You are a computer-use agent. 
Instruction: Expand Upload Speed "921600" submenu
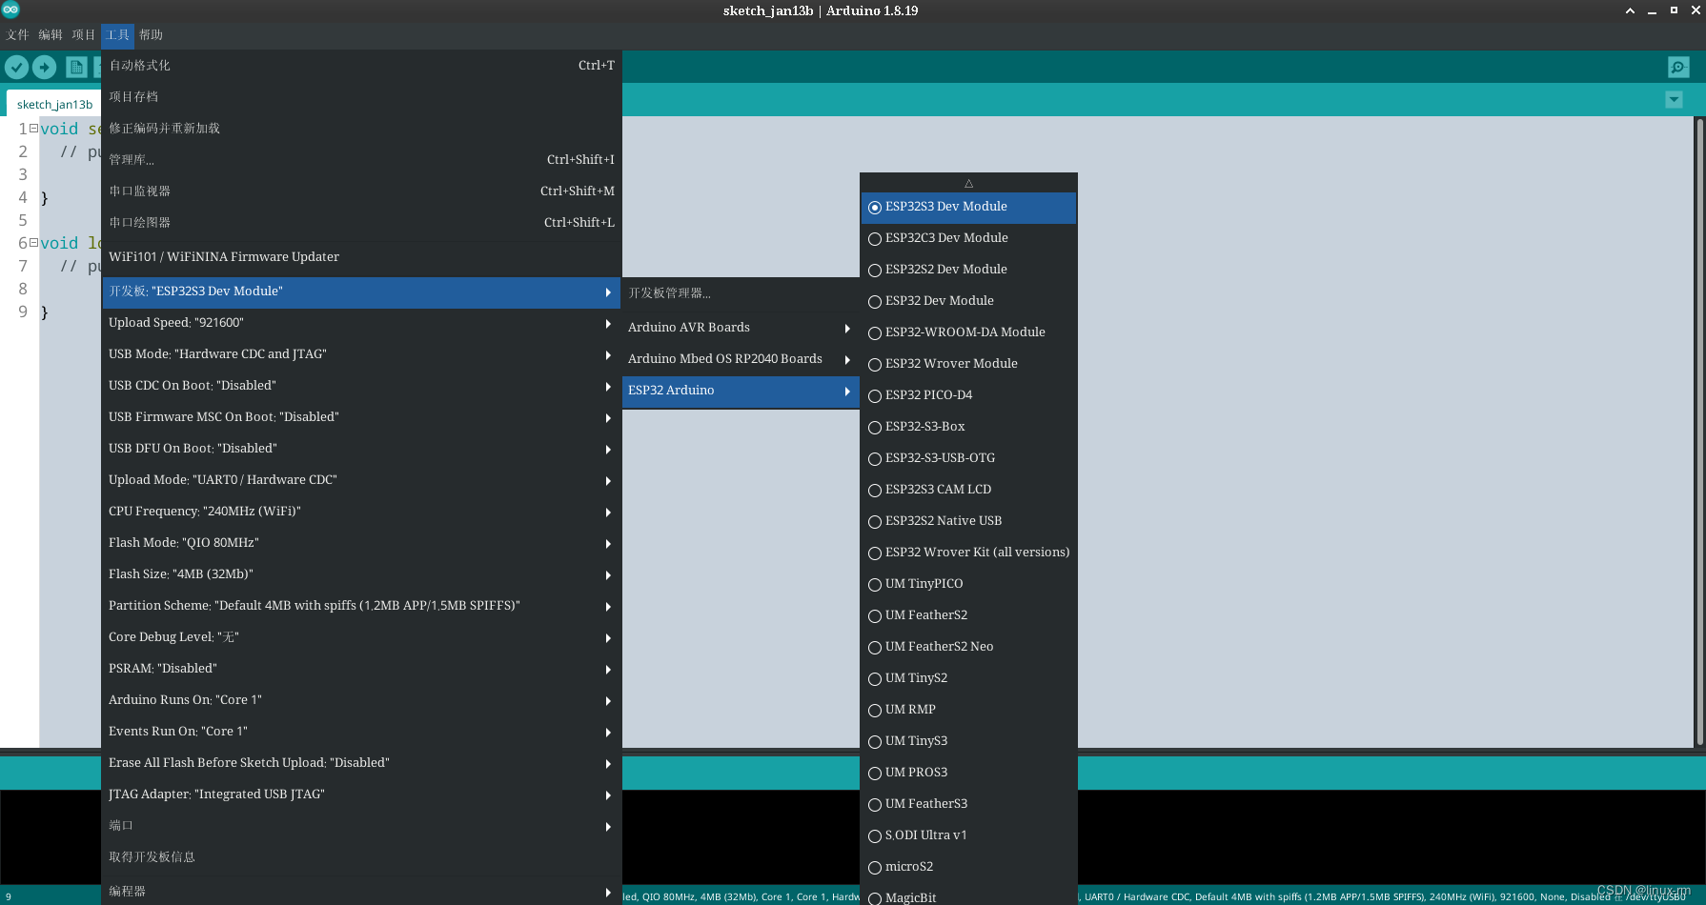pyautogui.click(x=361, y=323)
